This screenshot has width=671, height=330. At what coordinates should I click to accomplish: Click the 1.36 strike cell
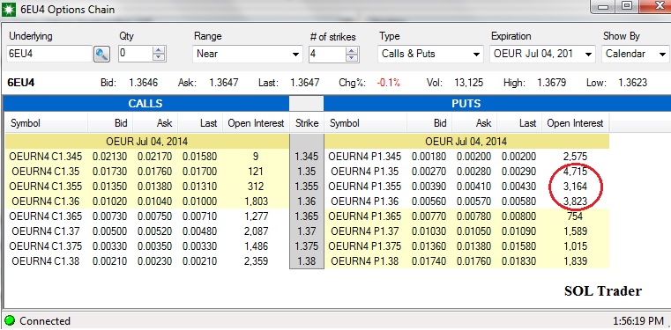[307, 201]
